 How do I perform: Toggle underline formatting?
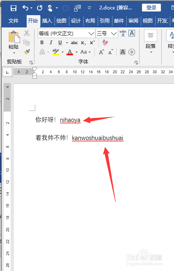pyautogui.click(x=60, y=43)
